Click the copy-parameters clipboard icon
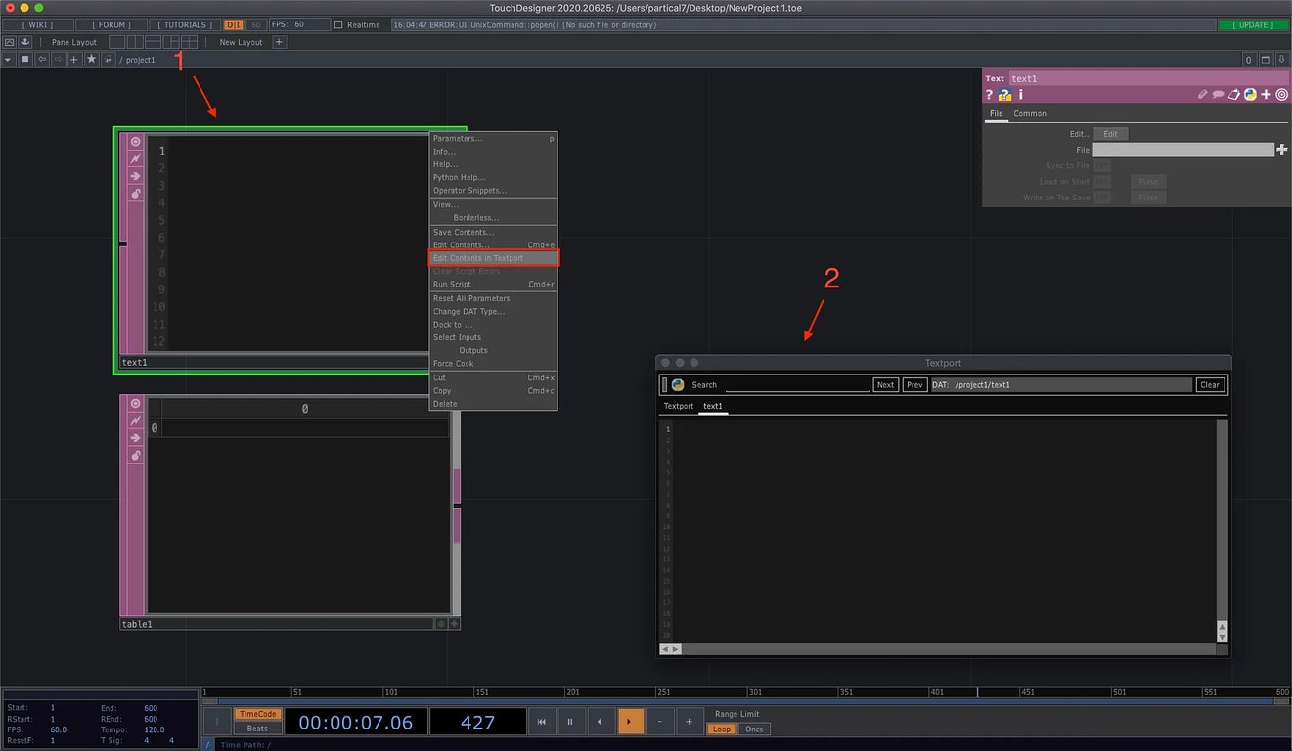This screenshot has width=1292, height=751. pos(1234,95)
